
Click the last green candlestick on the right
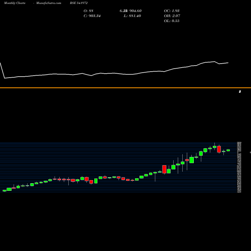[x=228, y=150]
